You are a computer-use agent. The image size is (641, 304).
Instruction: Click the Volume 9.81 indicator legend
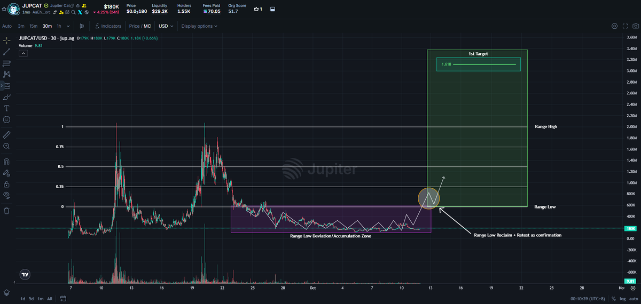30,46
